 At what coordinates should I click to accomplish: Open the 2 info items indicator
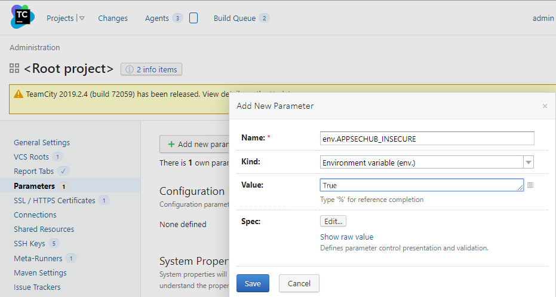point(151,69)
